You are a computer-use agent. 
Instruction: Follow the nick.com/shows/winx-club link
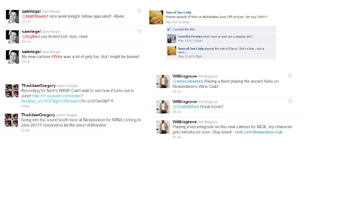[258, 132]
